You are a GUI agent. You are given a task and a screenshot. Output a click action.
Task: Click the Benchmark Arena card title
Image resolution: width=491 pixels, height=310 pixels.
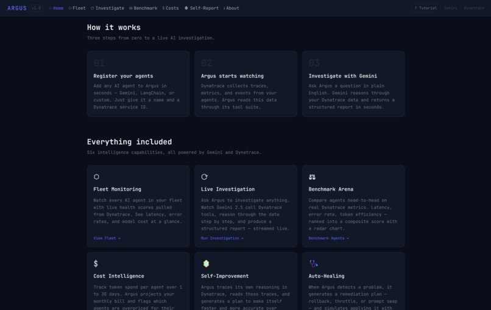tap(331, 189)
